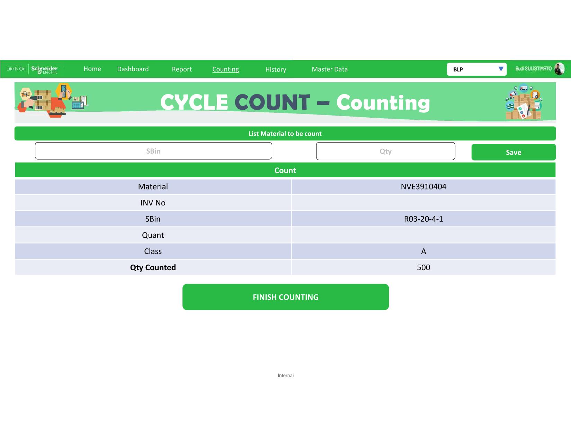
Task: Go to the Home menu
Action: (x=92, y=69)
